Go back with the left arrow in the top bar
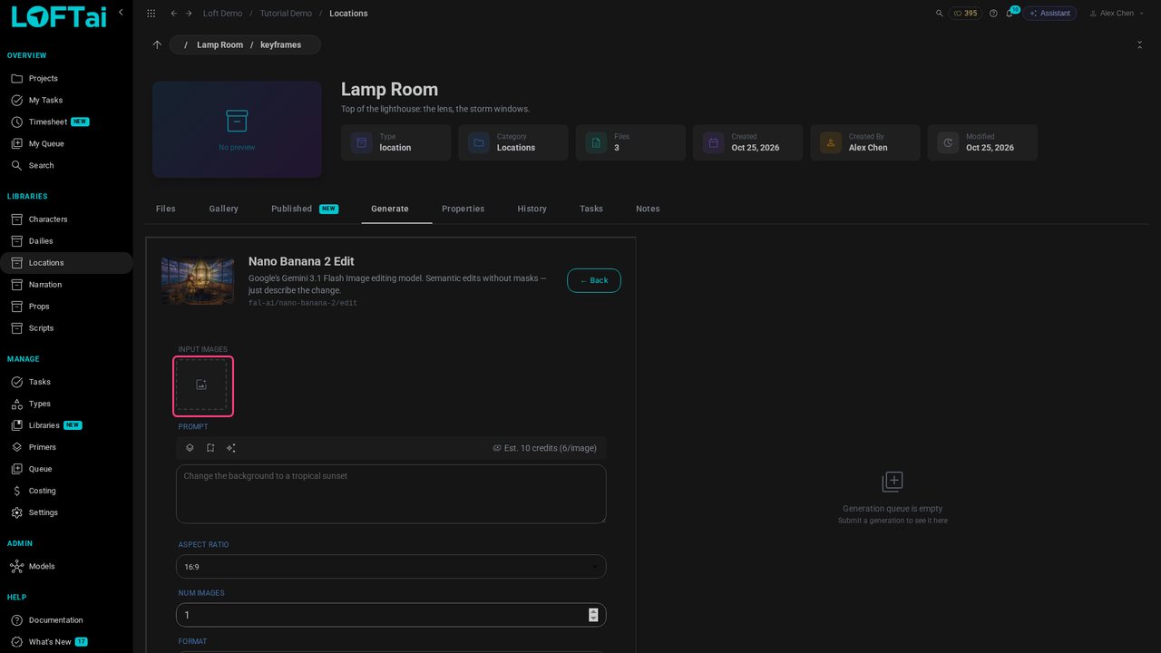This screenshot has height=653, width=1161. point(174,14)
